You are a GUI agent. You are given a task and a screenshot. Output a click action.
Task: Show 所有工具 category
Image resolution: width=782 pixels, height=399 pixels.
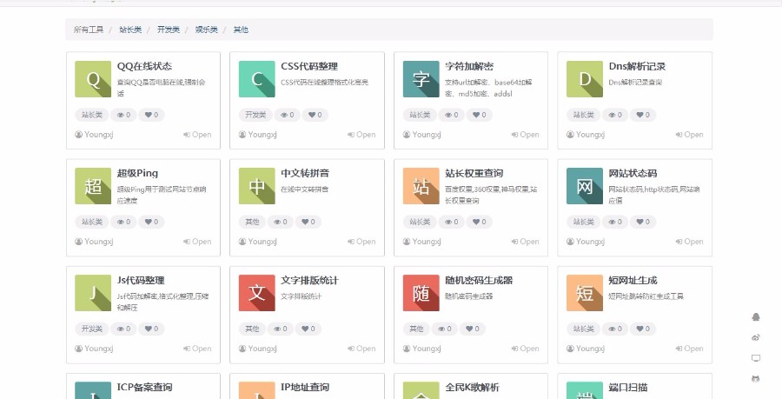coord(89,30)
